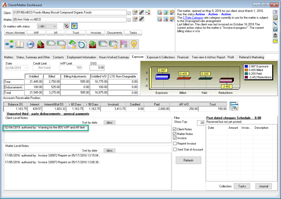Click the top-row magnifier with red X icon
Image resolution: width=281 pixels, height=199 pixels.
pos(160,12)
